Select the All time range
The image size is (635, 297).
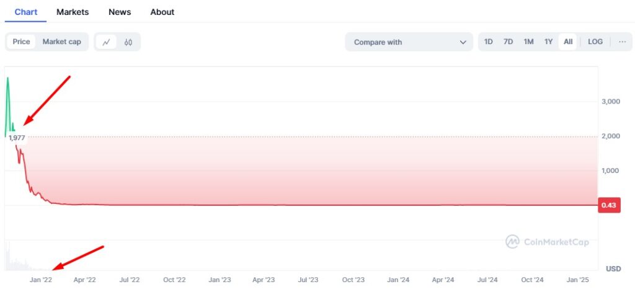click(x=568, y=42)
